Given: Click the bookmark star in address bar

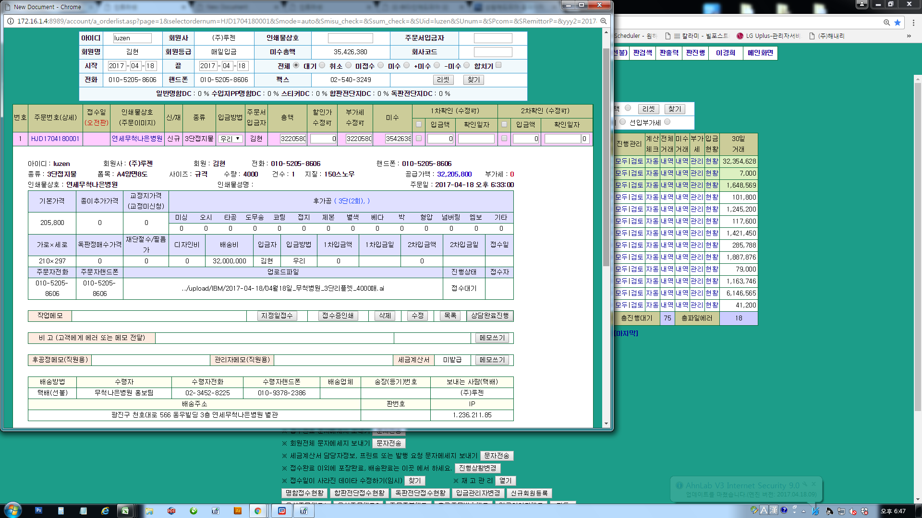Looking at the screenshot, I should (897, 23).
